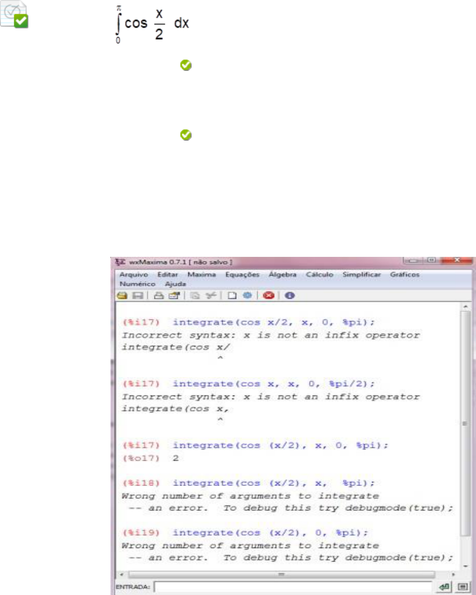Open the Arquivo menu
This screenshot has width=476, height=595.
point(131,275)
